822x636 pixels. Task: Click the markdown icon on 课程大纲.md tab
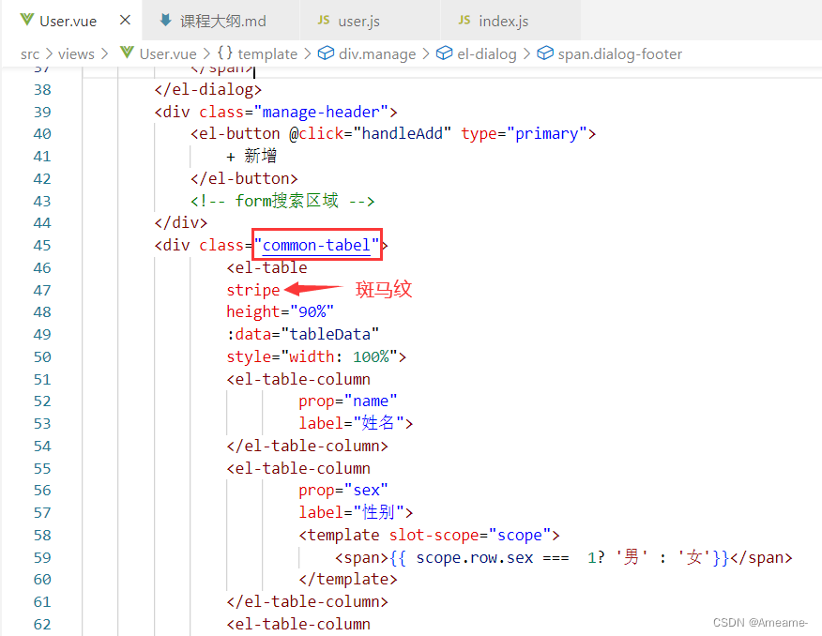(166, 20)
